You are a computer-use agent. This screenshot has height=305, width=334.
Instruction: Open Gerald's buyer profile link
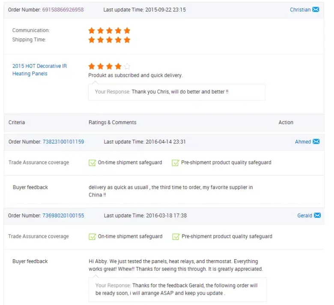(304, 215)
